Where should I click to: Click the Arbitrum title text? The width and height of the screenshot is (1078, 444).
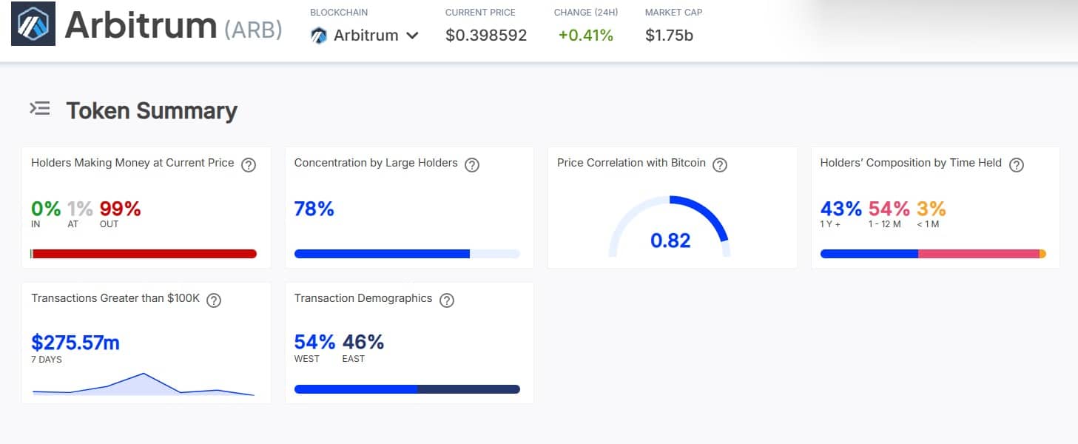[141, 26]
